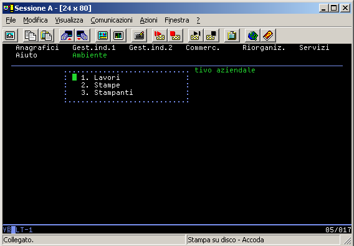Viewport: 354px width, 246px height.
Task: Click the Paste clipboard toolbar icon
Action: (46, 36)
